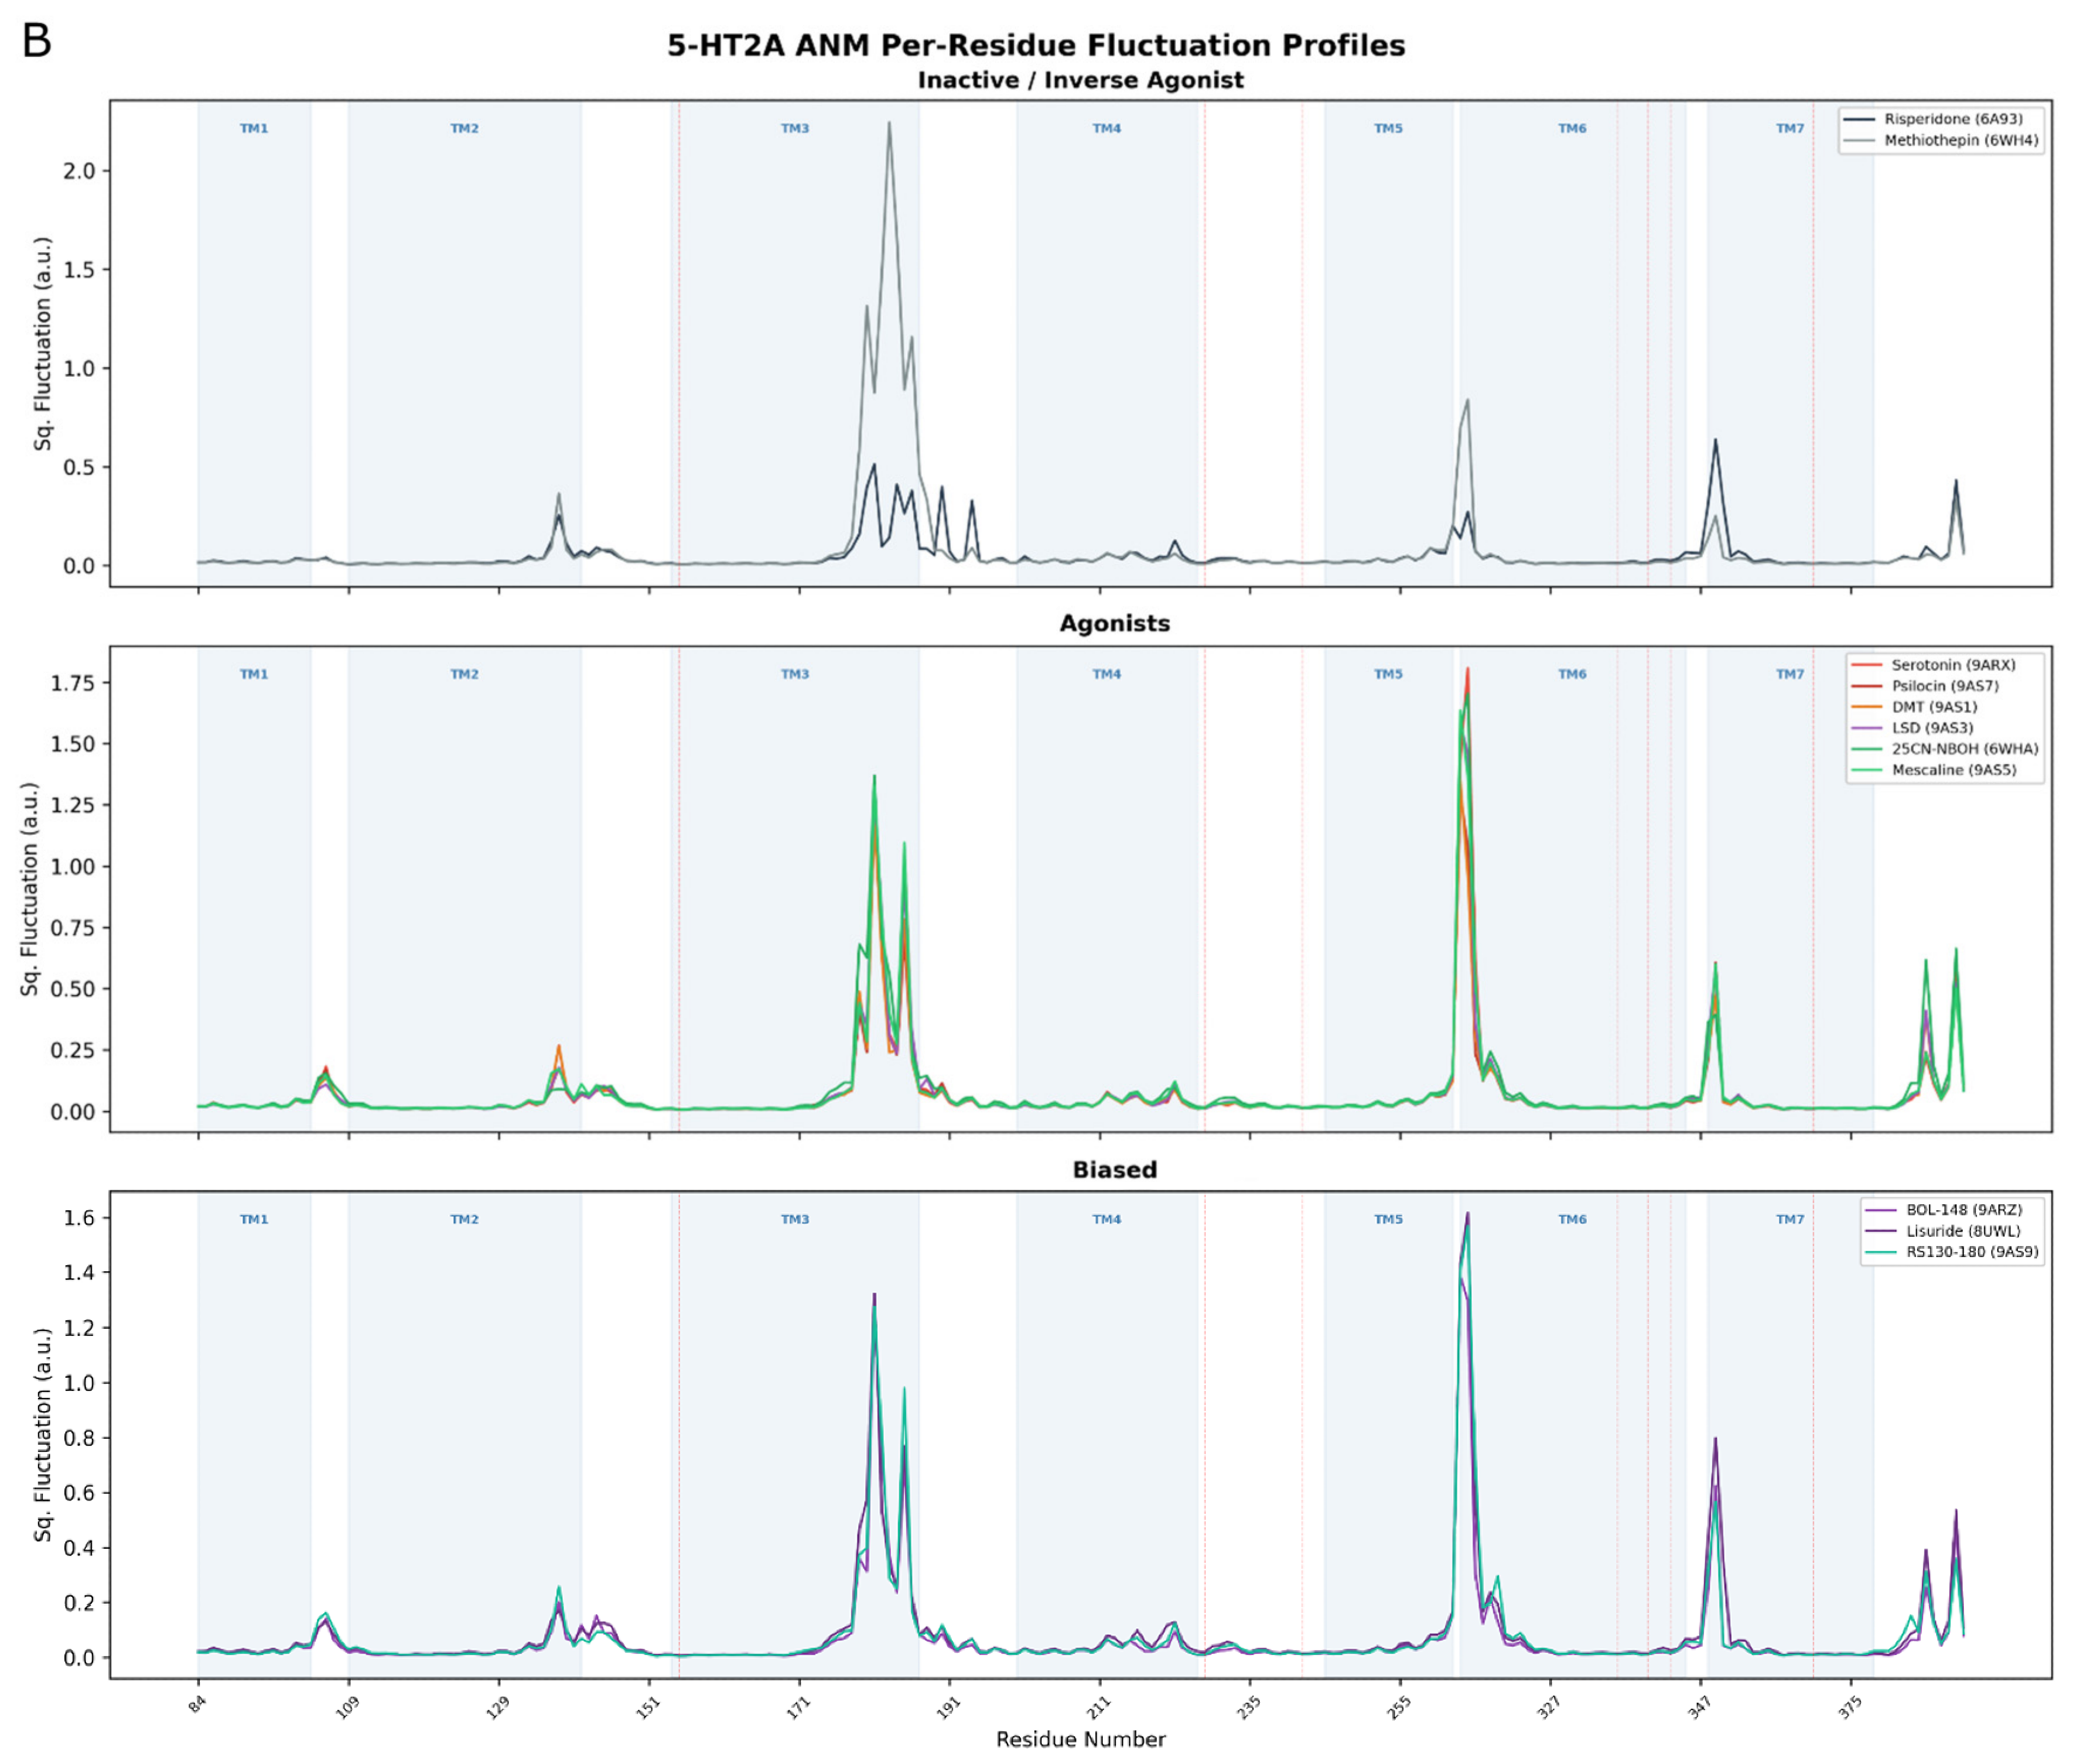Click the TM7 label in the Biased panel

(x=1790, y=1220)
